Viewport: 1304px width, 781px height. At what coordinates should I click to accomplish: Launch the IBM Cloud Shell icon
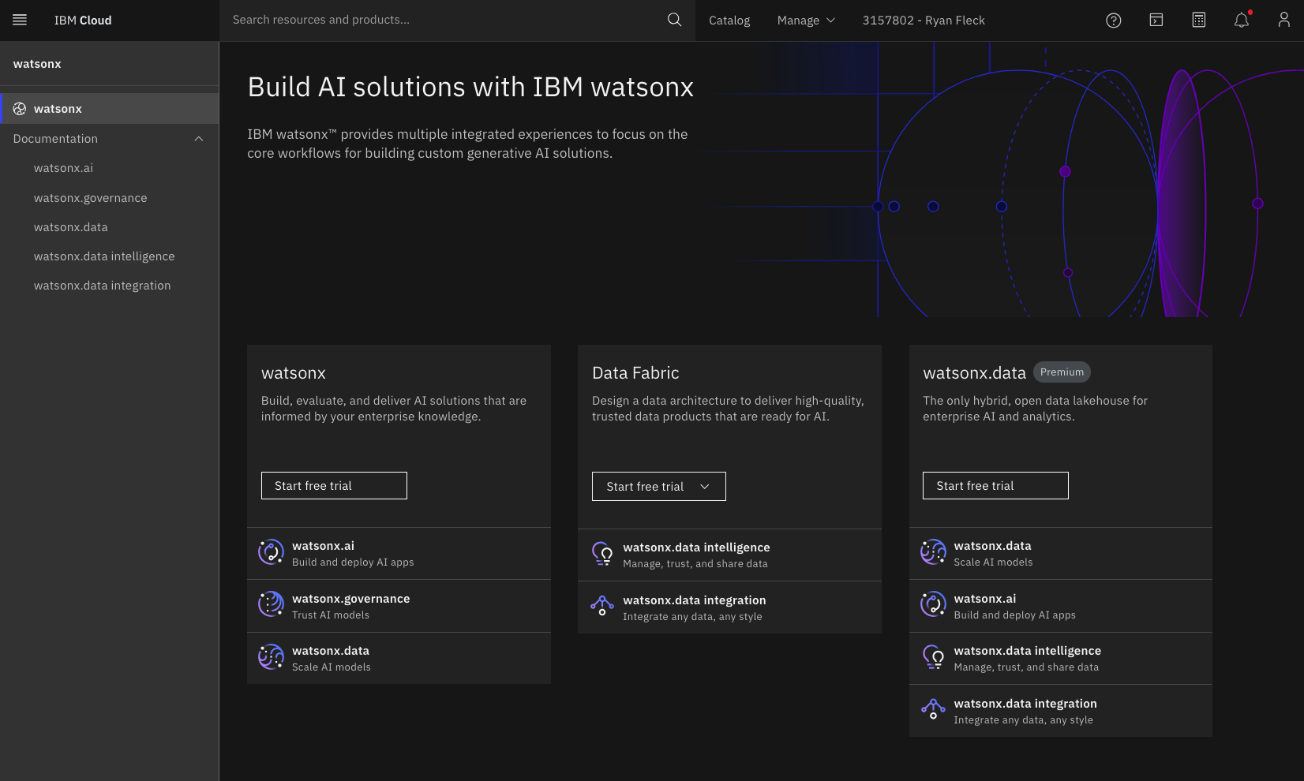pos(1156,21)
